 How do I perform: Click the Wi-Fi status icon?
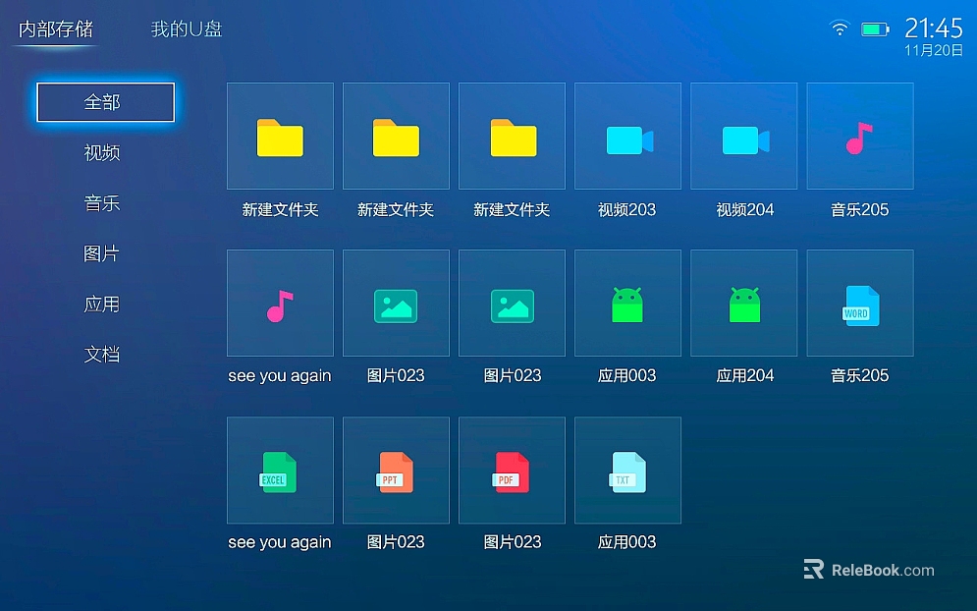point(840,28)
